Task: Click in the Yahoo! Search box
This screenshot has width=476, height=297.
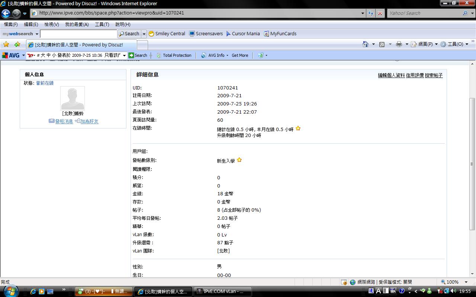Action: pyautogui.click(x=424, y=13)
